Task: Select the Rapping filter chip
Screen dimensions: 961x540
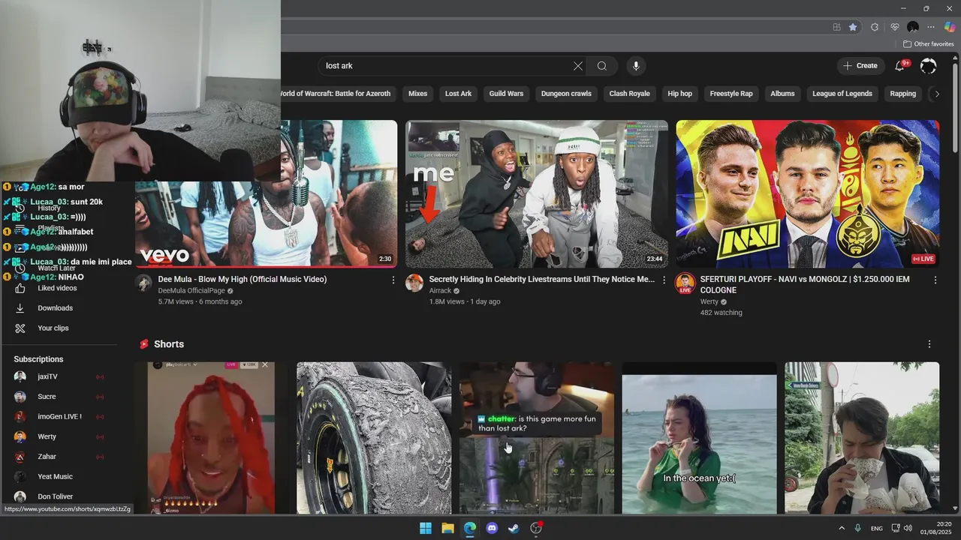Action: (903, 94)
